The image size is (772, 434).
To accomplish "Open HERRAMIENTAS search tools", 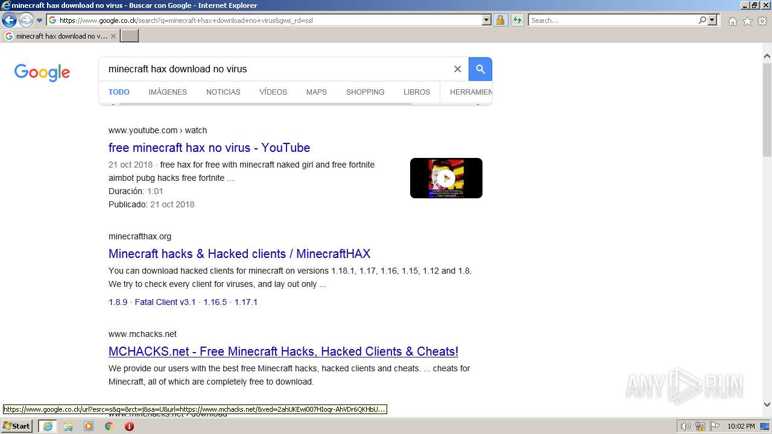I will point(471,92).
